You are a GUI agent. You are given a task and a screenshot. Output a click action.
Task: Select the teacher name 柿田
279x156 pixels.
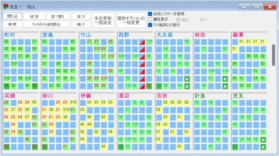click(x=200, y=35)
